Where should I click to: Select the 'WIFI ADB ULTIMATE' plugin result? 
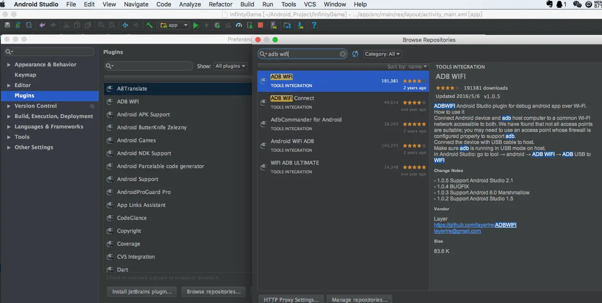tap(343, 167)
